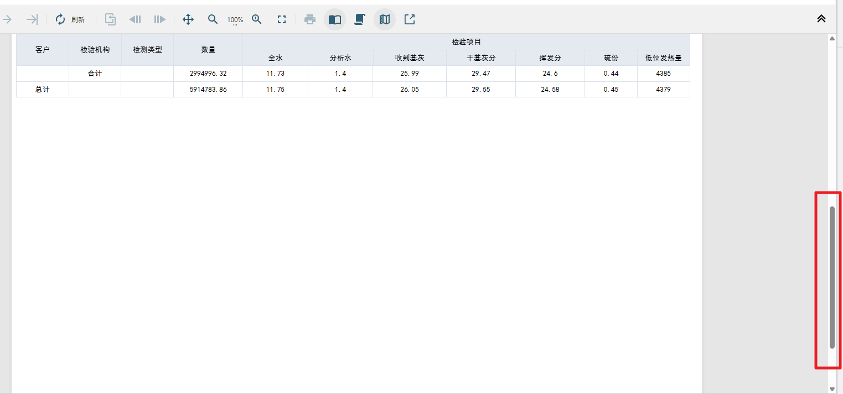
Task: Select the pan/move tool
Action: 188,19
